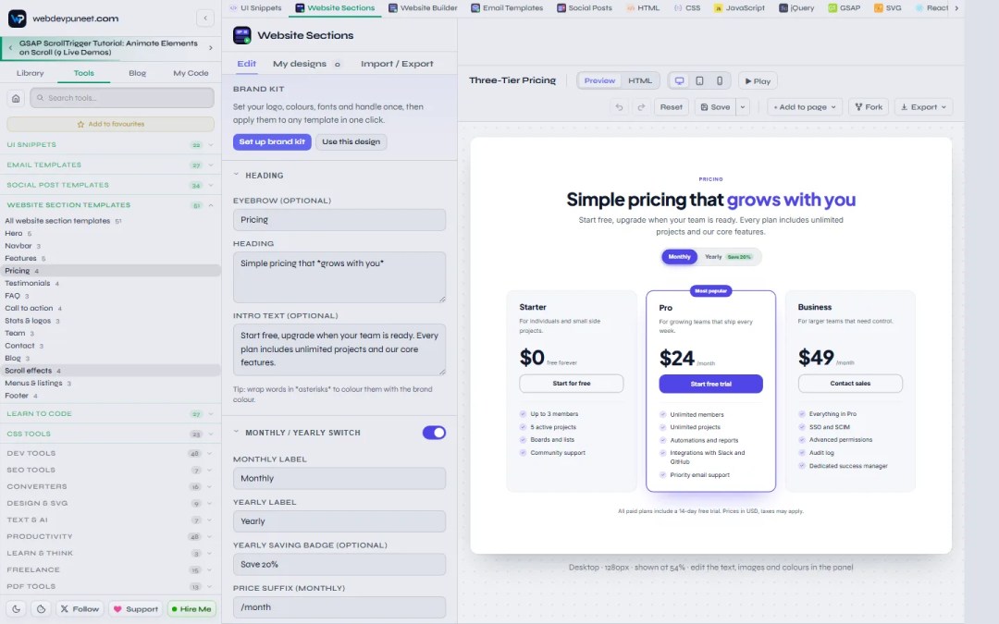The height and width of the screenshot is (624, 999).
Task: Open the Add to page dropdown
Action: click(804, 107)
